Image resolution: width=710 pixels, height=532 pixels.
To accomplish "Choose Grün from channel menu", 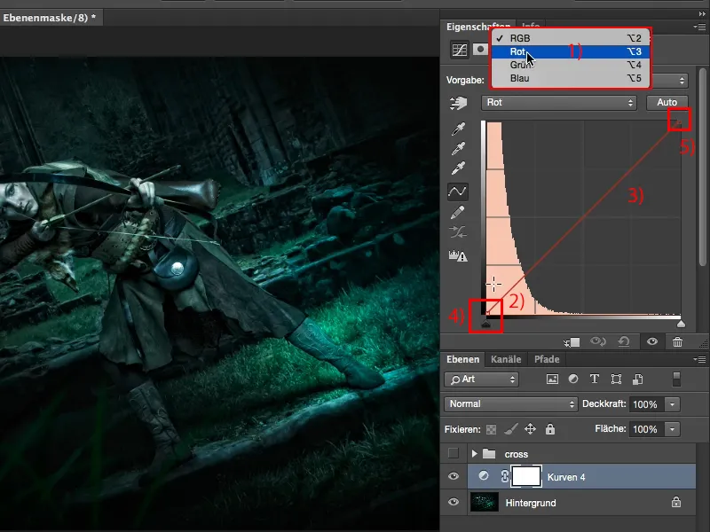I will pos(571,65).
